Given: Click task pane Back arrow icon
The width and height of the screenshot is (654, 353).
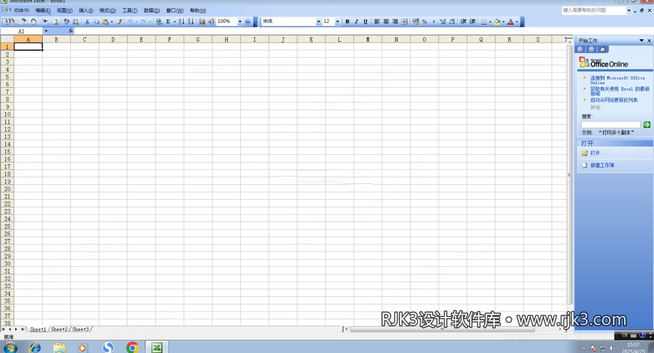Looking at the screenshot, I should point(580,49).
